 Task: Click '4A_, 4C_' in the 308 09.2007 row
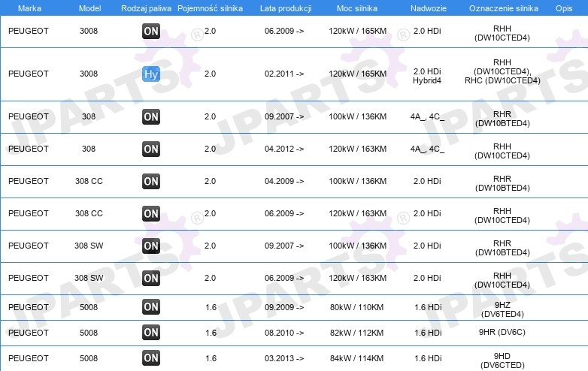click(x=427, y=117)
